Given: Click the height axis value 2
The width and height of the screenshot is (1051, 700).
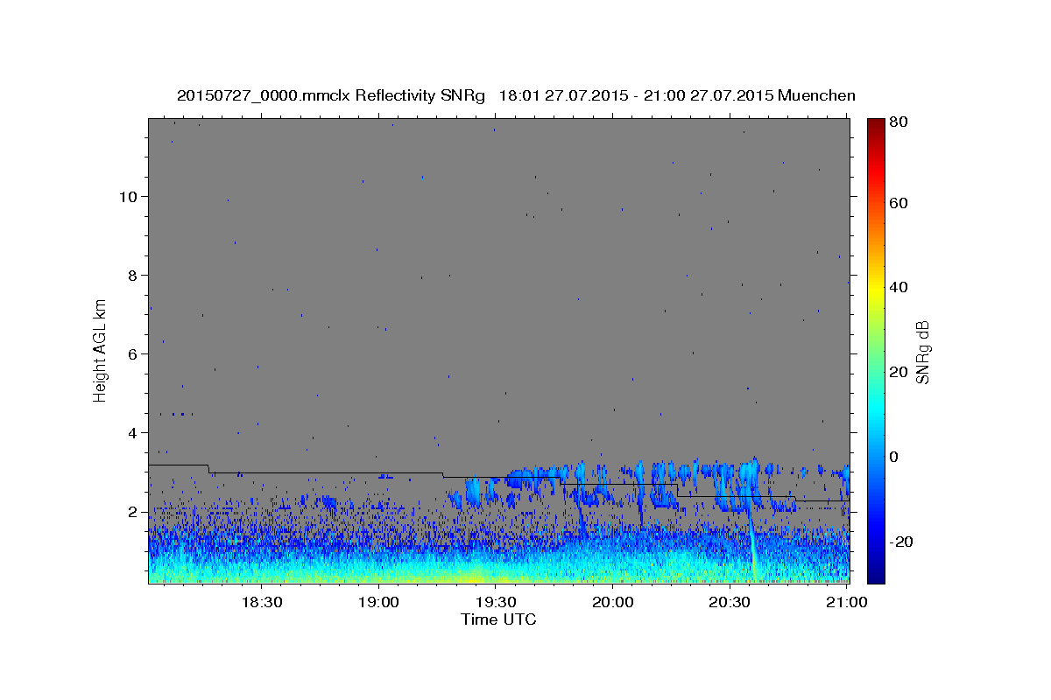Looking at the screenshot, I should (134, 512).
